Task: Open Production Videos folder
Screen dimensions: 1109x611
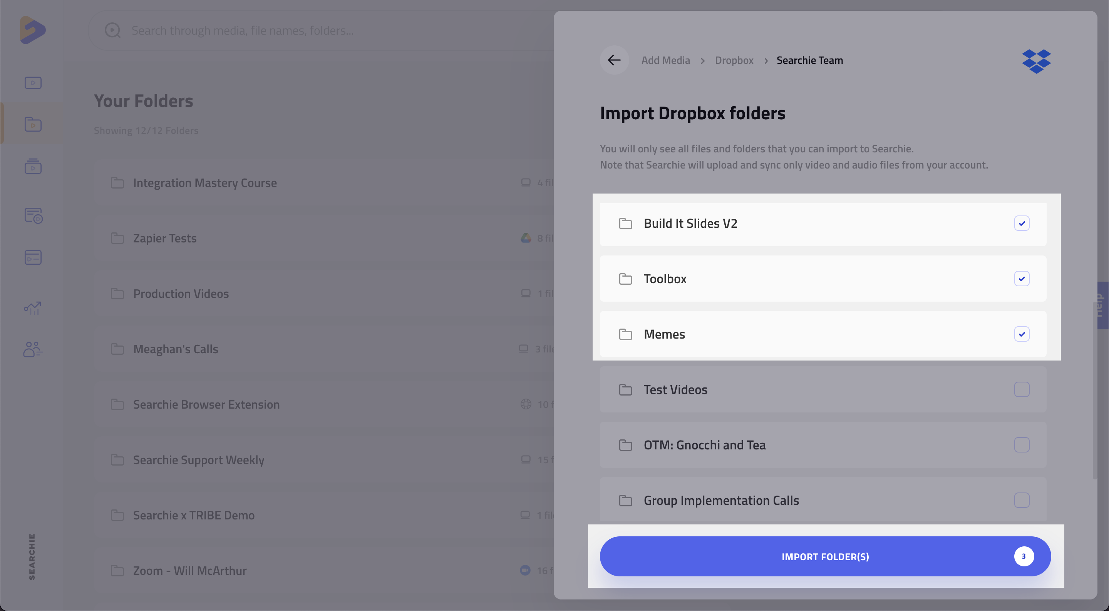Action: (324, 294)
